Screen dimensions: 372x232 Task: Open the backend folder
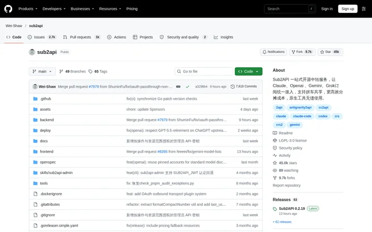[46, 120]
